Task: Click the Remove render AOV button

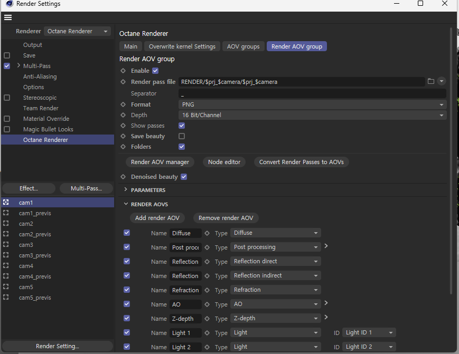Action: point(226,218)
